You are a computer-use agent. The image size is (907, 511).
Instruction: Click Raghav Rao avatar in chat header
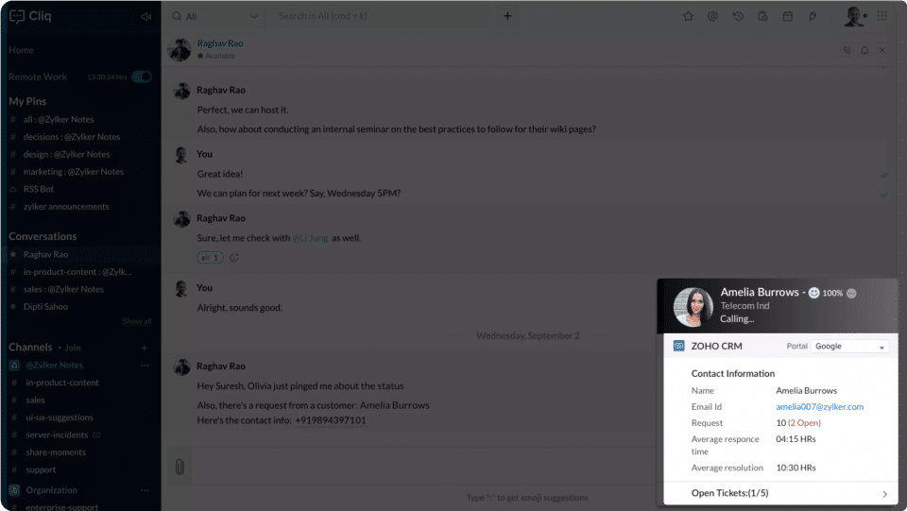click(180, 50)
